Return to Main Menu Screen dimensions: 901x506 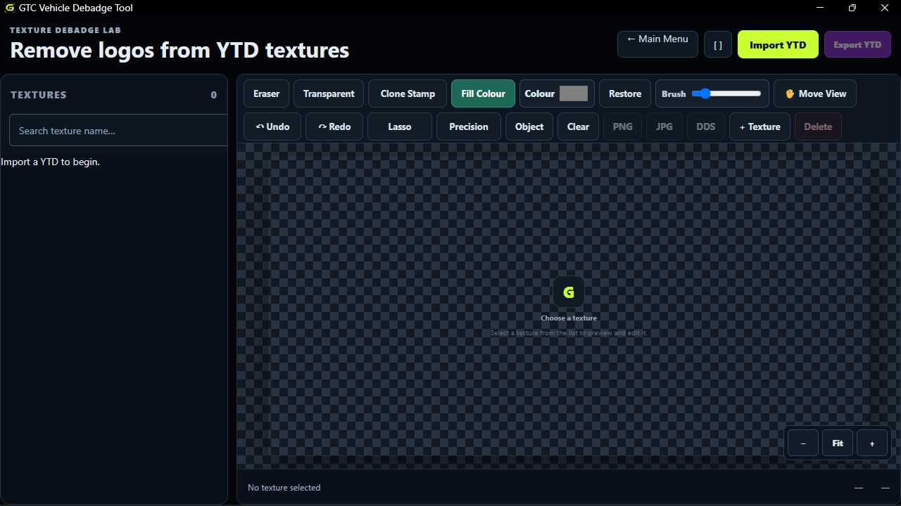[x=657, y=44]
